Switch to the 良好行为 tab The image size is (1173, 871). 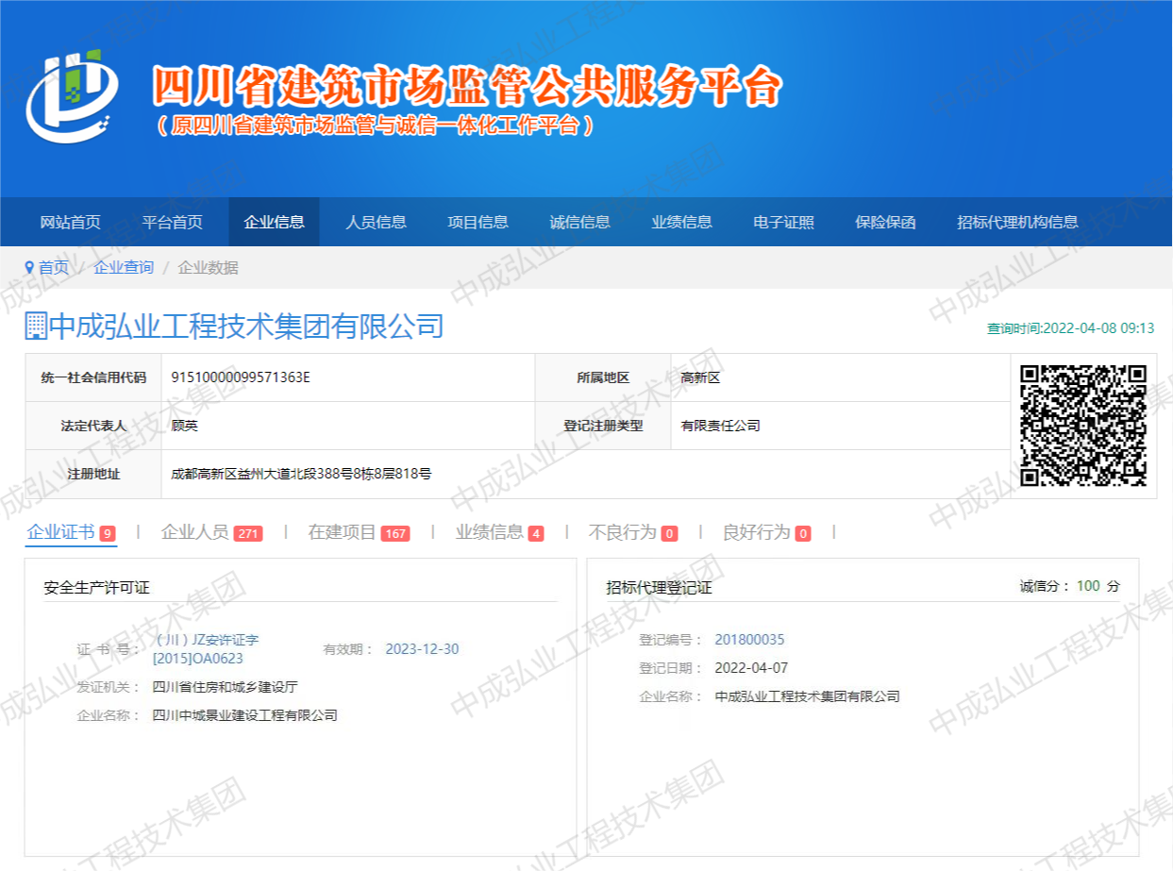tap(766, 532)
